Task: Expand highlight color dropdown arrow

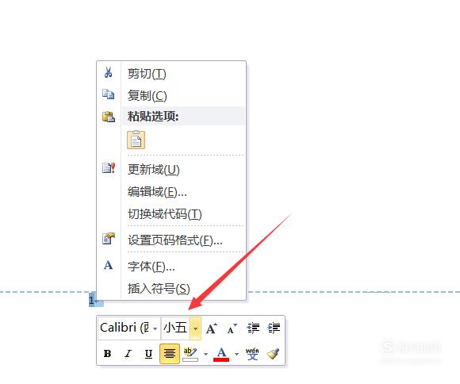Action: tap(206, 354)
